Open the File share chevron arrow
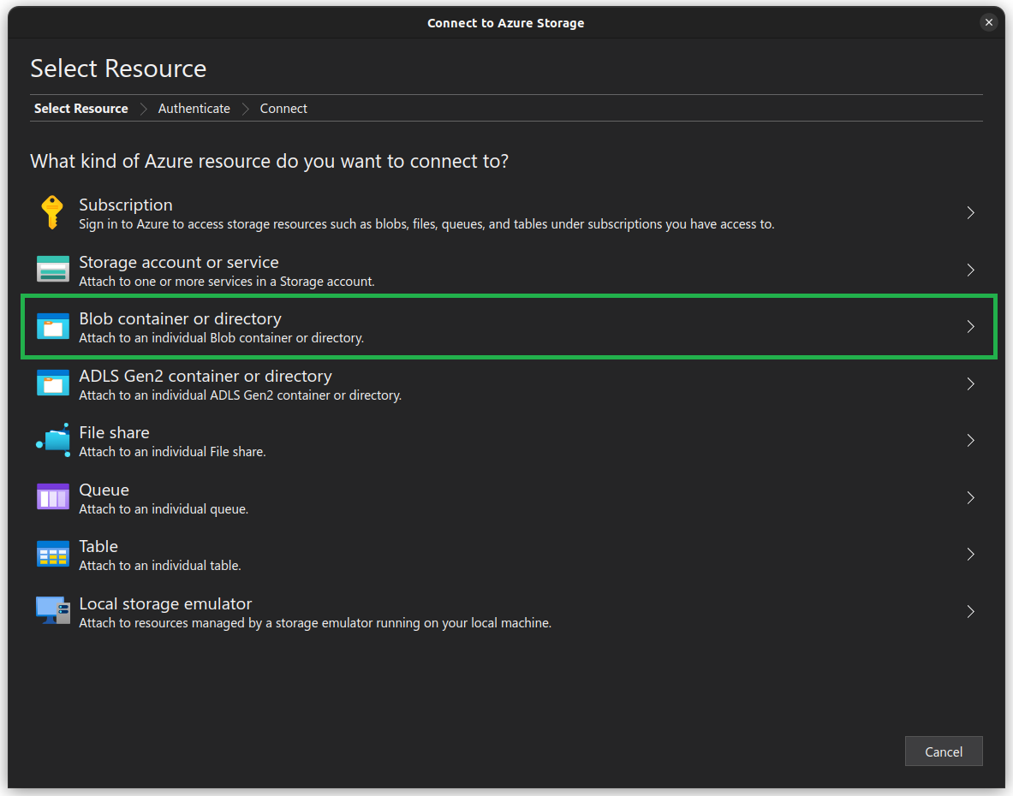 pos(970,440)
